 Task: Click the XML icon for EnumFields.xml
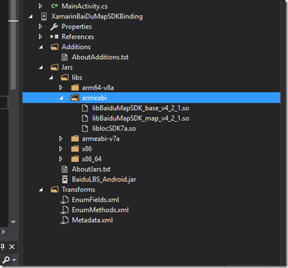(64, 200)
